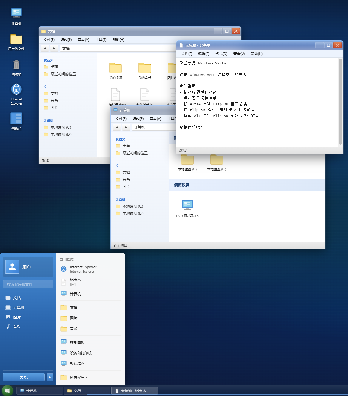Open 帮助(H) menu in 文档 window

pyautogui.click(x=118, y=40)
